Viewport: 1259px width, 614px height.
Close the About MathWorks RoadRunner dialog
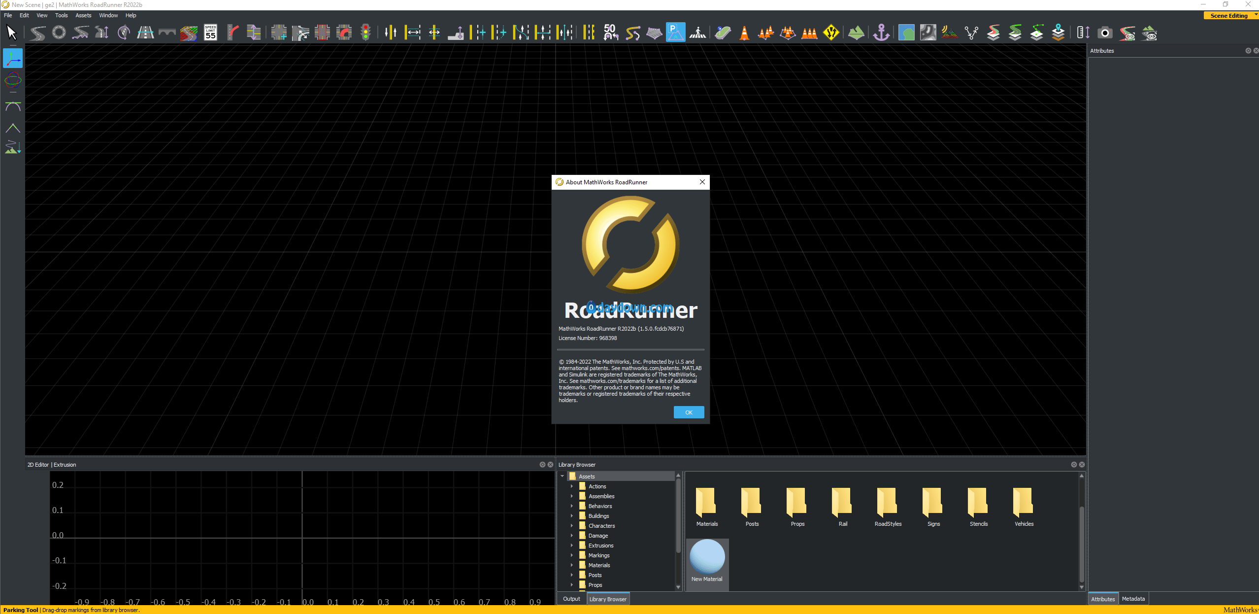(x=702, y=182)
